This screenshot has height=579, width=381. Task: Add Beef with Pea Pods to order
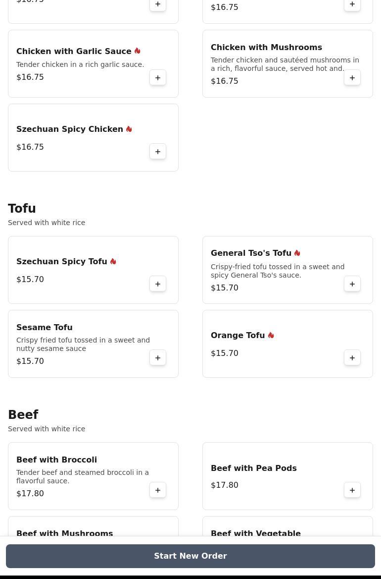352,490
